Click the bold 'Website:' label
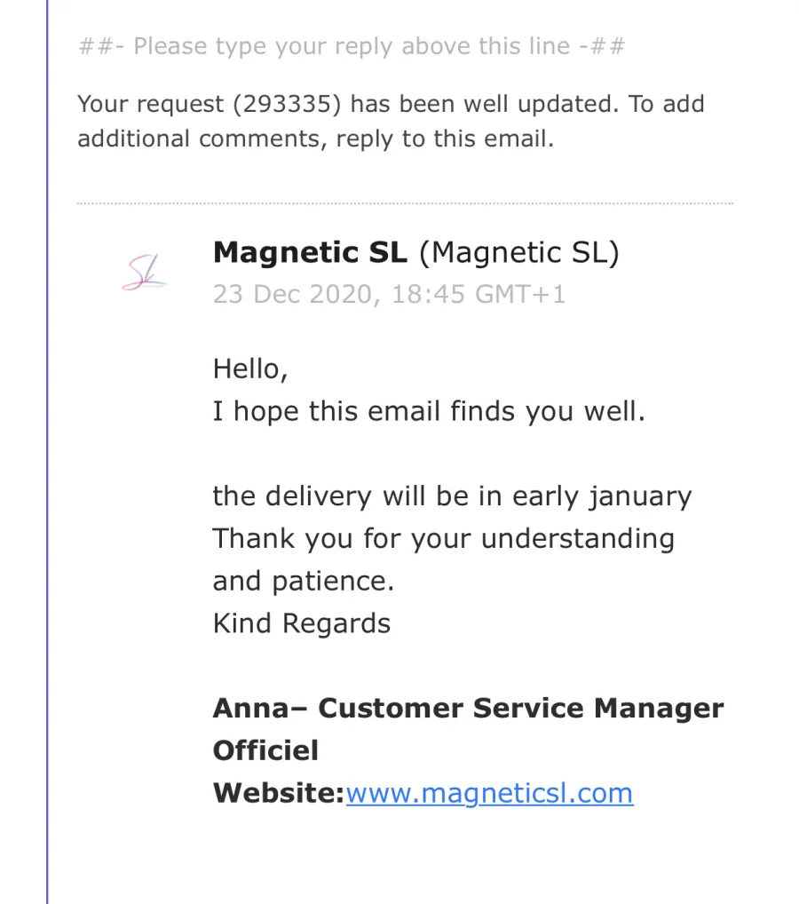Viewport: 799px width, 904px height. tap(279, 793)
